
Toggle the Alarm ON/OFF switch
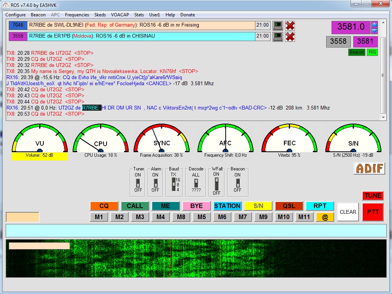click(x=155, y=183)
